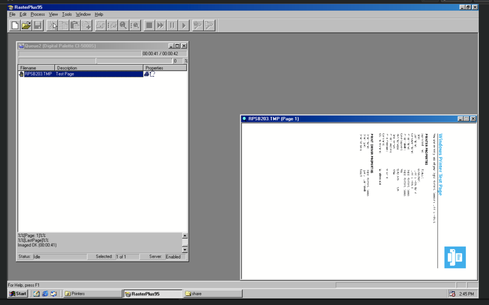The width and height of the screenshot is (489, 305).
Task: Click the Print selected list icon
Action: pyautogui.click(x=112, y=26)
